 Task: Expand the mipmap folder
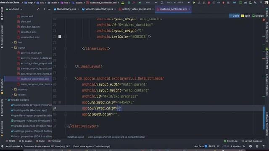pos(12,89)
